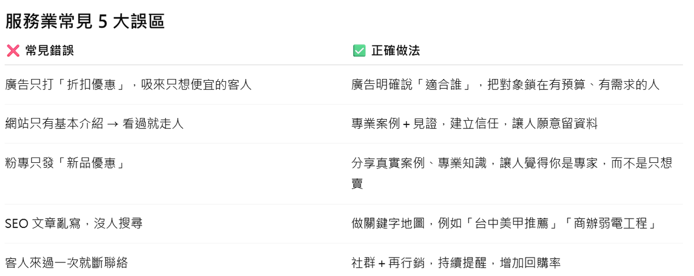Click the red X icon beside 常見錯誤
Screen dimensions: 694x276
pyautogui.click(x=13, y=51)
